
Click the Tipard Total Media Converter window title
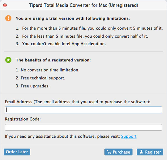tap(83, 5)
